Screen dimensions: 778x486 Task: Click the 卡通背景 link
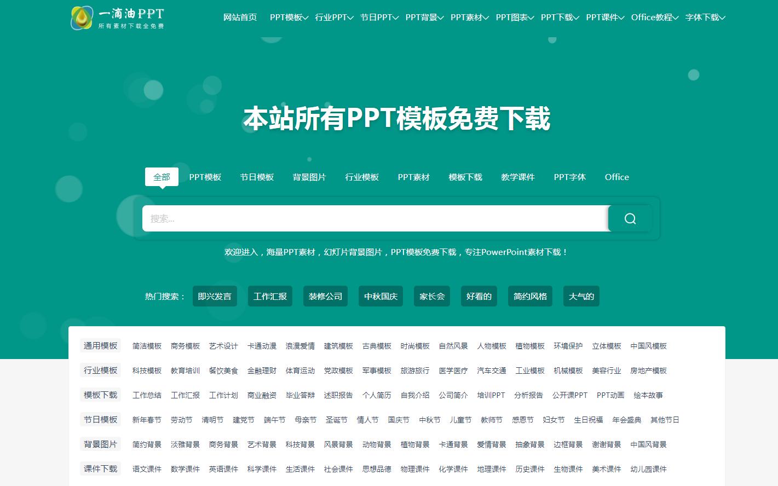453,444
